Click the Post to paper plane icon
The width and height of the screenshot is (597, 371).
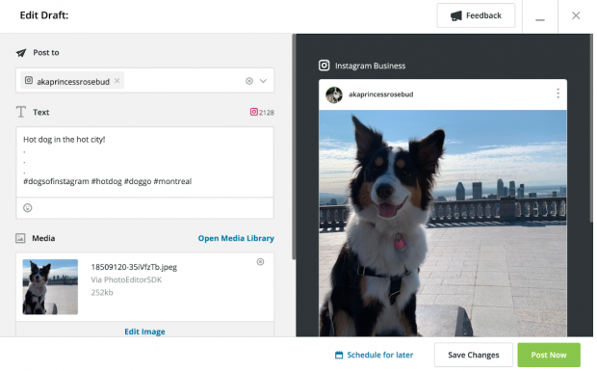[21, 53]
